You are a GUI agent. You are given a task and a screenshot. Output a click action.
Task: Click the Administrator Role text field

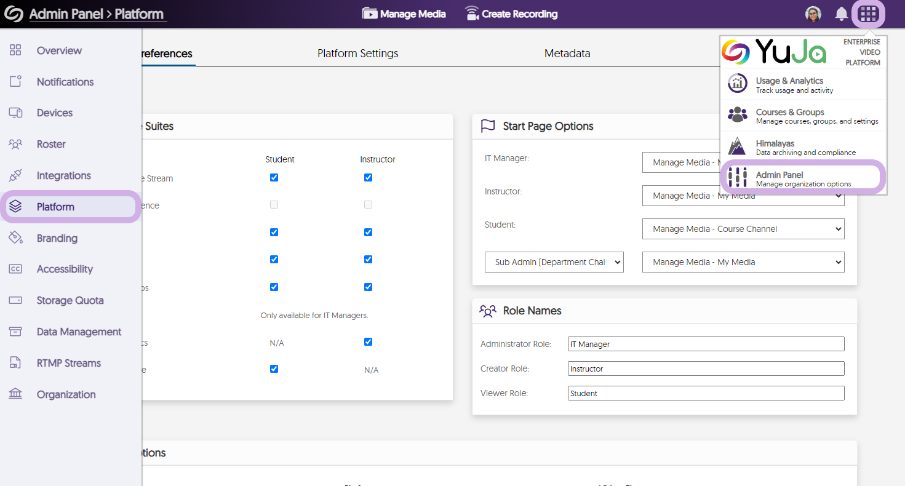point(705,344)
